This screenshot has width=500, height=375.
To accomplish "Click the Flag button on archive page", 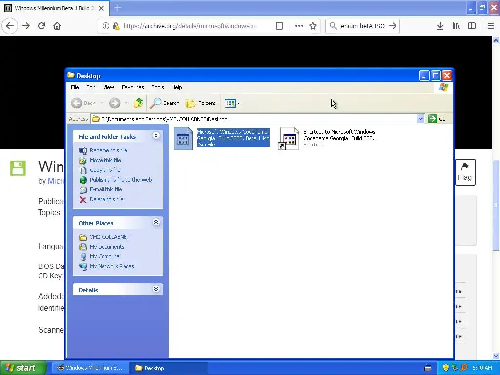I will pyautogui.click(x=465, y=172).
